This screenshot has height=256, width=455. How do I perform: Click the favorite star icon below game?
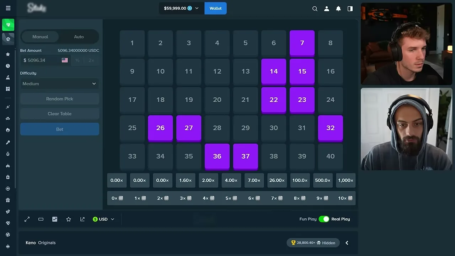click(x=69, y=219)
